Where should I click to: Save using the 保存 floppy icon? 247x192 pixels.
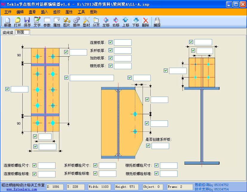pyautogui.click(x=27, y=22)
